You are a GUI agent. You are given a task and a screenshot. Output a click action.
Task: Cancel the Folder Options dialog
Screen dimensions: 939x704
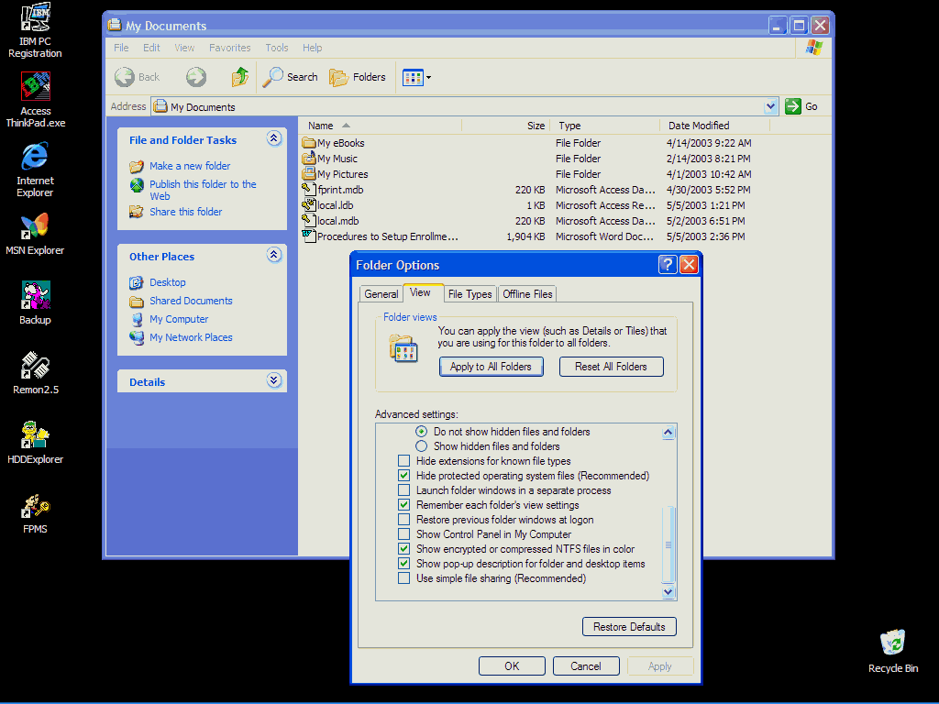pos(586,666)
